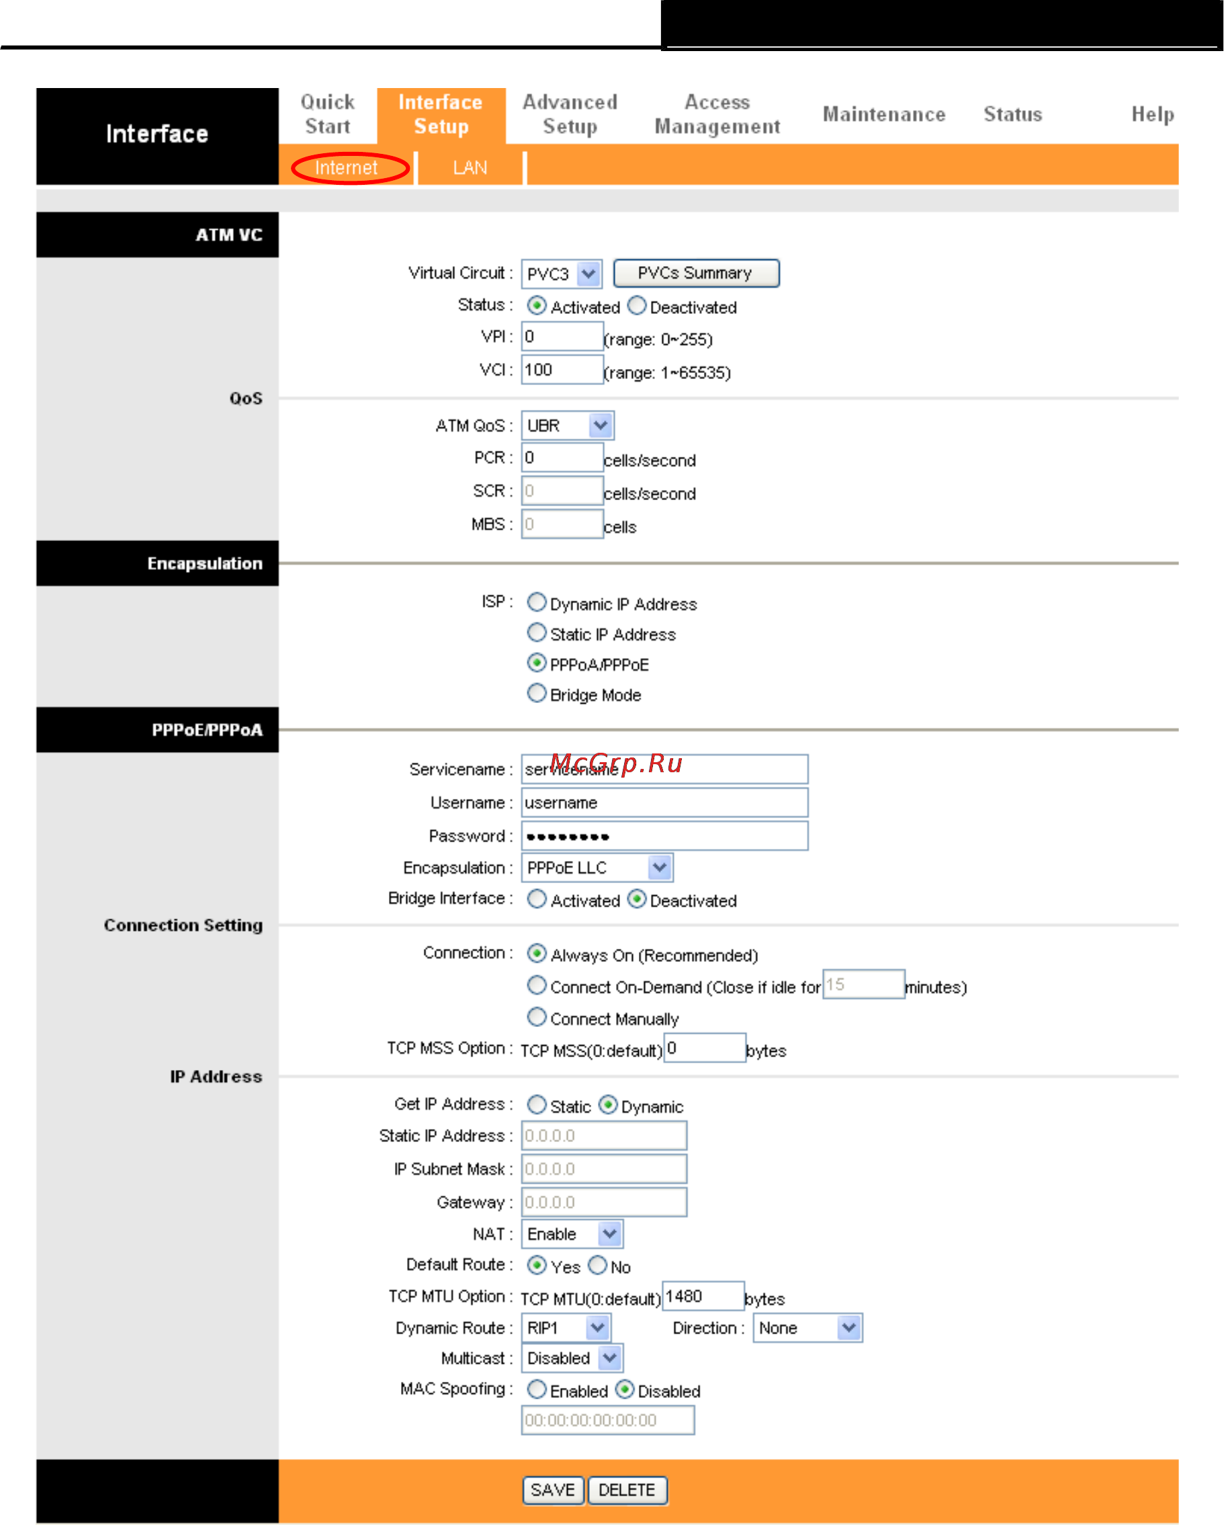Click the VPI input field
1224x1525 pixels.
click(x=562, y=337)
